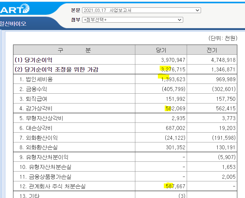Screen dimensions: 245x198
Task: Click value 151,992
Action: pos(176,99)
